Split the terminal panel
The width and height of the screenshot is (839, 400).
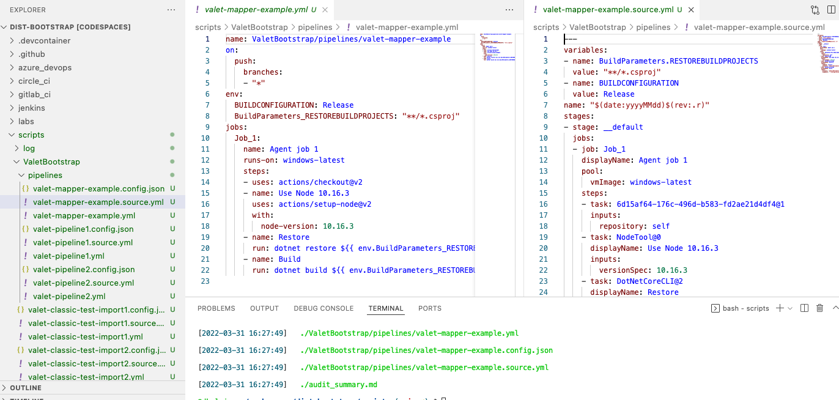[805, 308]
